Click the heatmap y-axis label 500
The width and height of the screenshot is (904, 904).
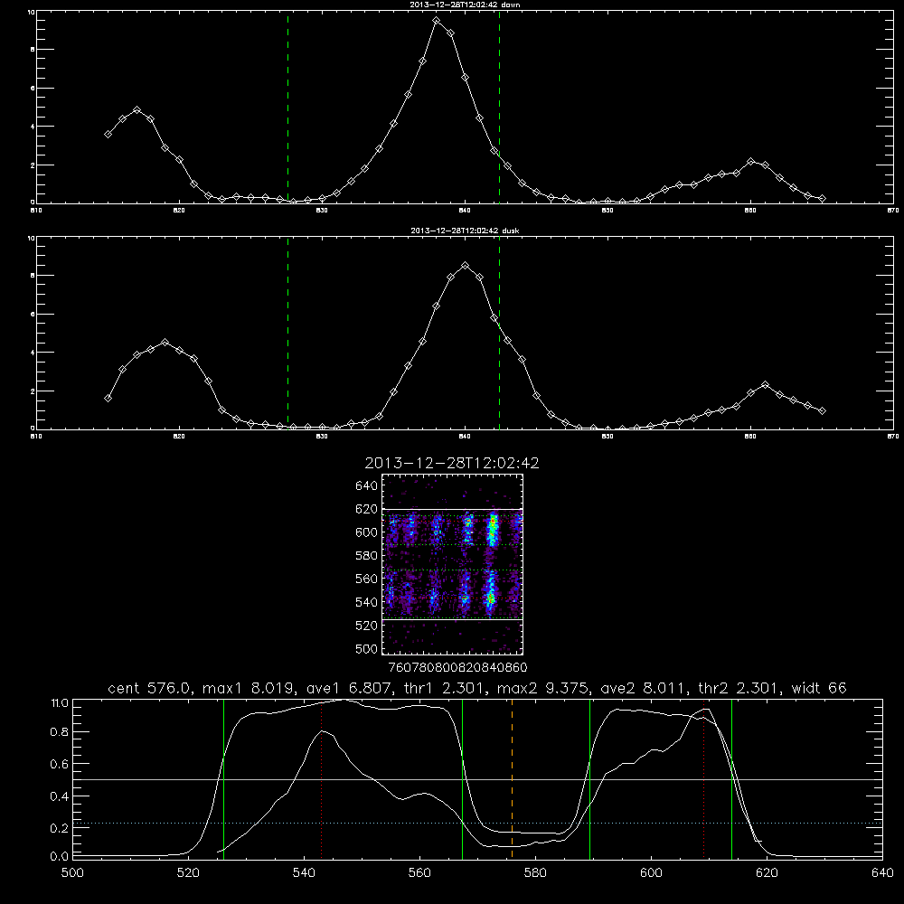(x=367, y=648)
